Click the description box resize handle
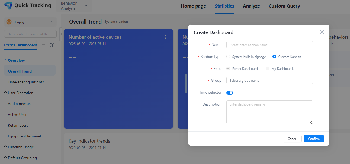 (311, 122)
